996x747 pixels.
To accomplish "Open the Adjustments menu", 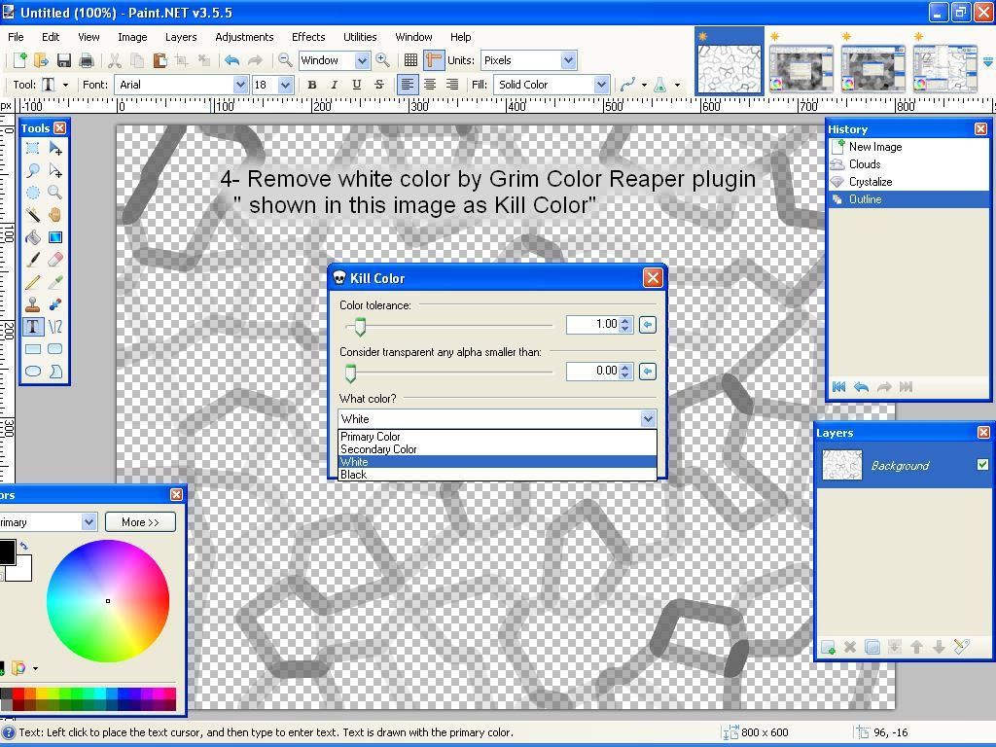I will tap(244, 37).
